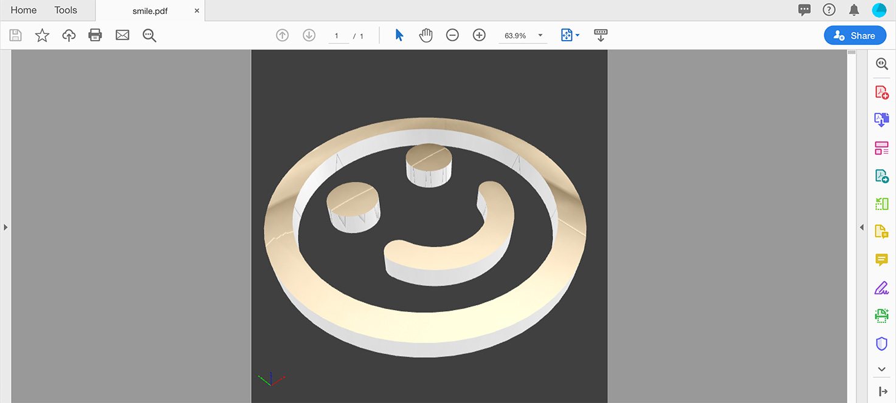
Task: Click the page number input field
Action: tap(337, 36)
